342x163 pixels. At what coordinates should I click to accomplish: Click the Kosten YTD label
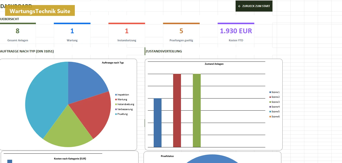[236, 40]
